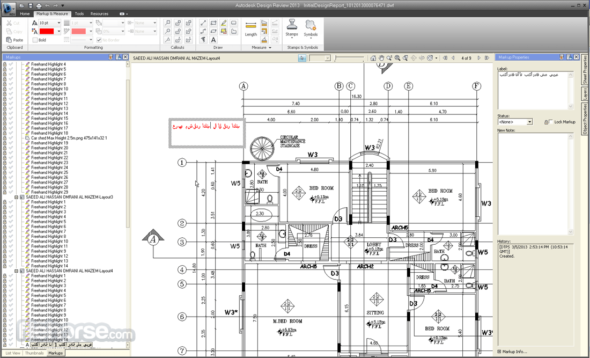Collapse the SAEED ALI HASSAN Layout3 tree node
Image resolution: width=590 pixels, height=358 pixels.
pyautogui.click(x=16, y=197)
